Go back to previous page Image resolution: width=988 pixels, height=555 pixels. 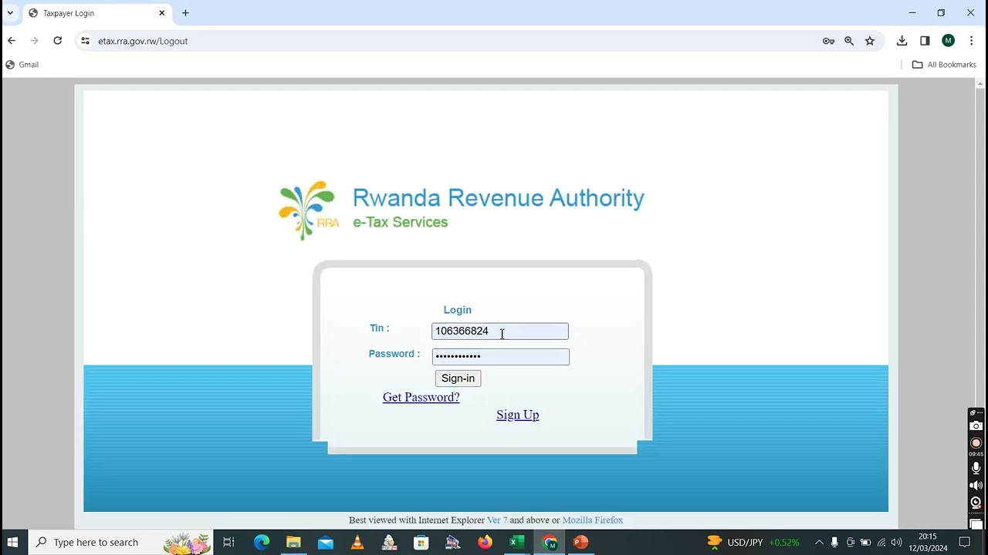(12, 41)
